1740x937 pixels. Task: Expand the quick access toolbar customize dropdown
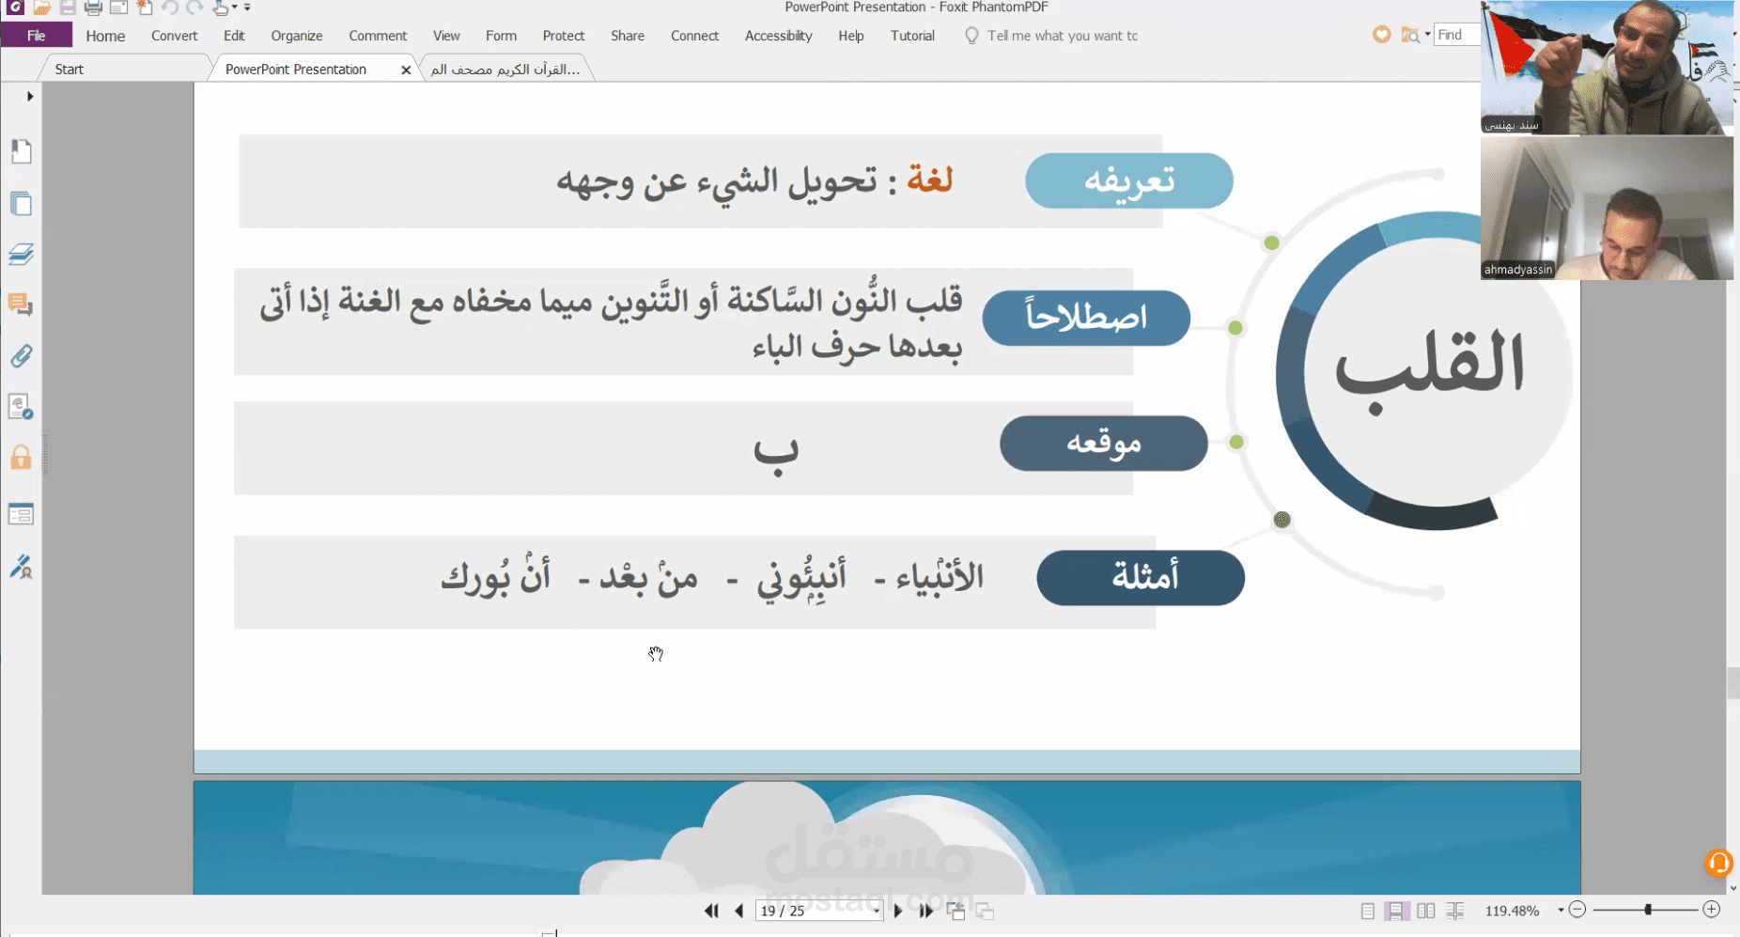pyautogui.click(x=246, y=8)
